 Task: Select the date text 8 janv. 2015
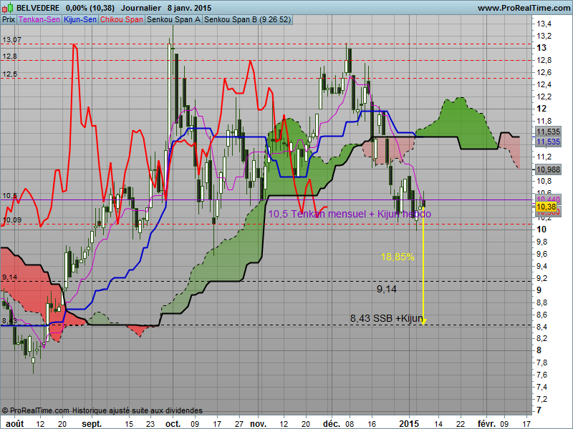click(x=190, y=8)
